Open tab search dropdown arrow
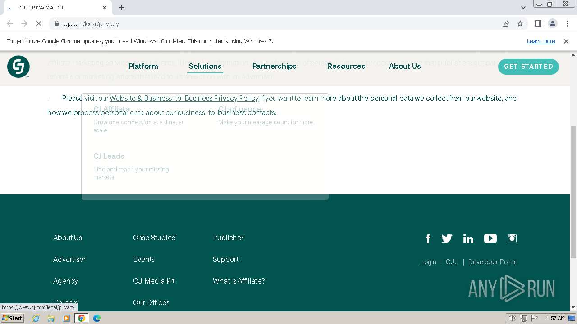The height and width of the screenshot is (324, 577). 523,8
